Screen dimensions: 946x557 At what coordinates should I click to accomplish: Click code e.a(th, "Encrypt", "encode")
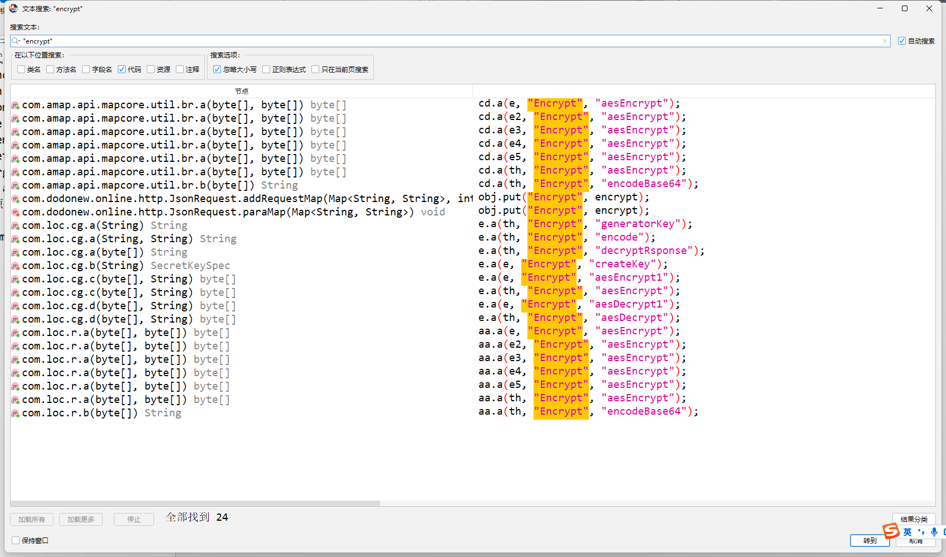(x=567, y=237)
